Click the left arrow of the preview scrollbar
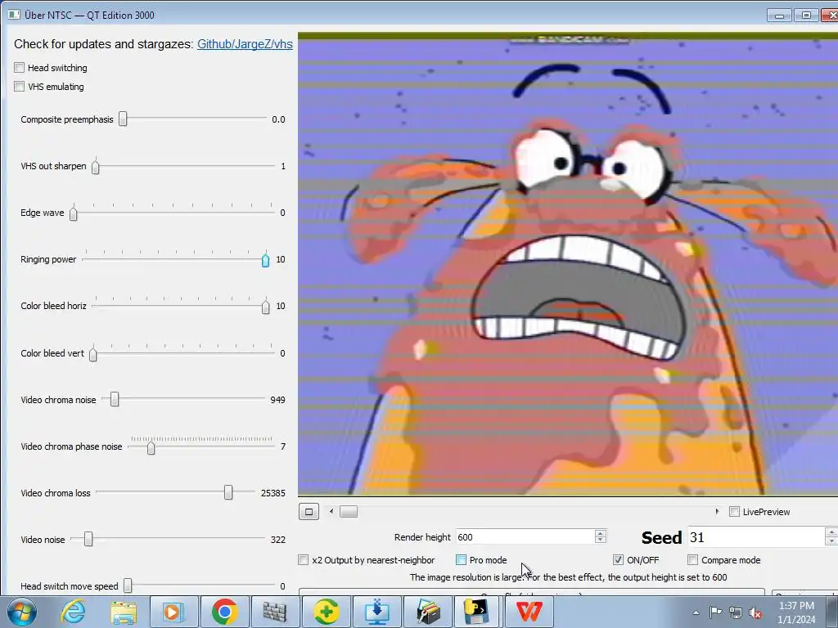 click(x=331, y=512)
